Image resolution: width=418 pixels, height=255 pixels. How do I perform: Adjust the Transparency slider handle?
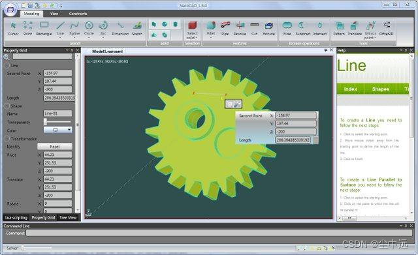(45, 122)
